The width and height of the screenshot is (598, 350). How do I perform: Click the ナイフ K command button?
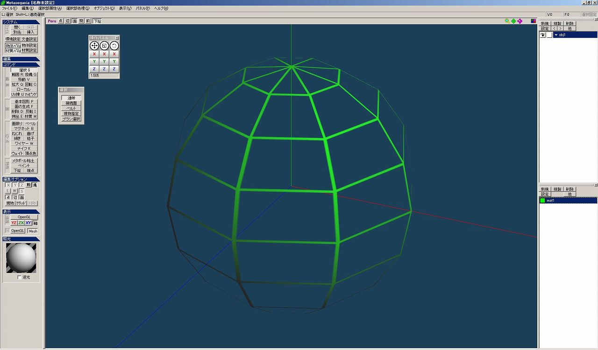pyautogui.click(x=24, y=148)
